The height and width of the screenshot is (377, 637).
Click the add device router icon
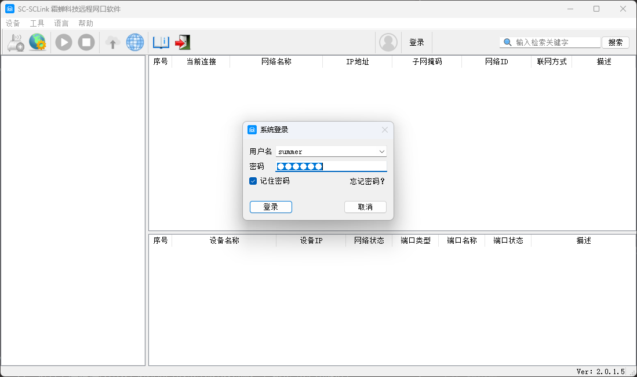tap(16, 42)
